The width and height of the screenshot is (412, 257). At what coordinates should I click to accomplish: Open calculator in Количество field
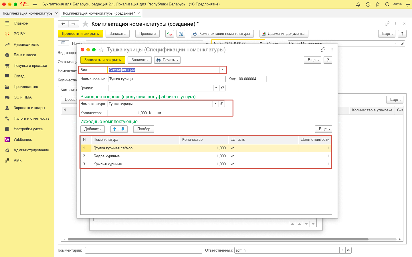(x=151, y=113)
